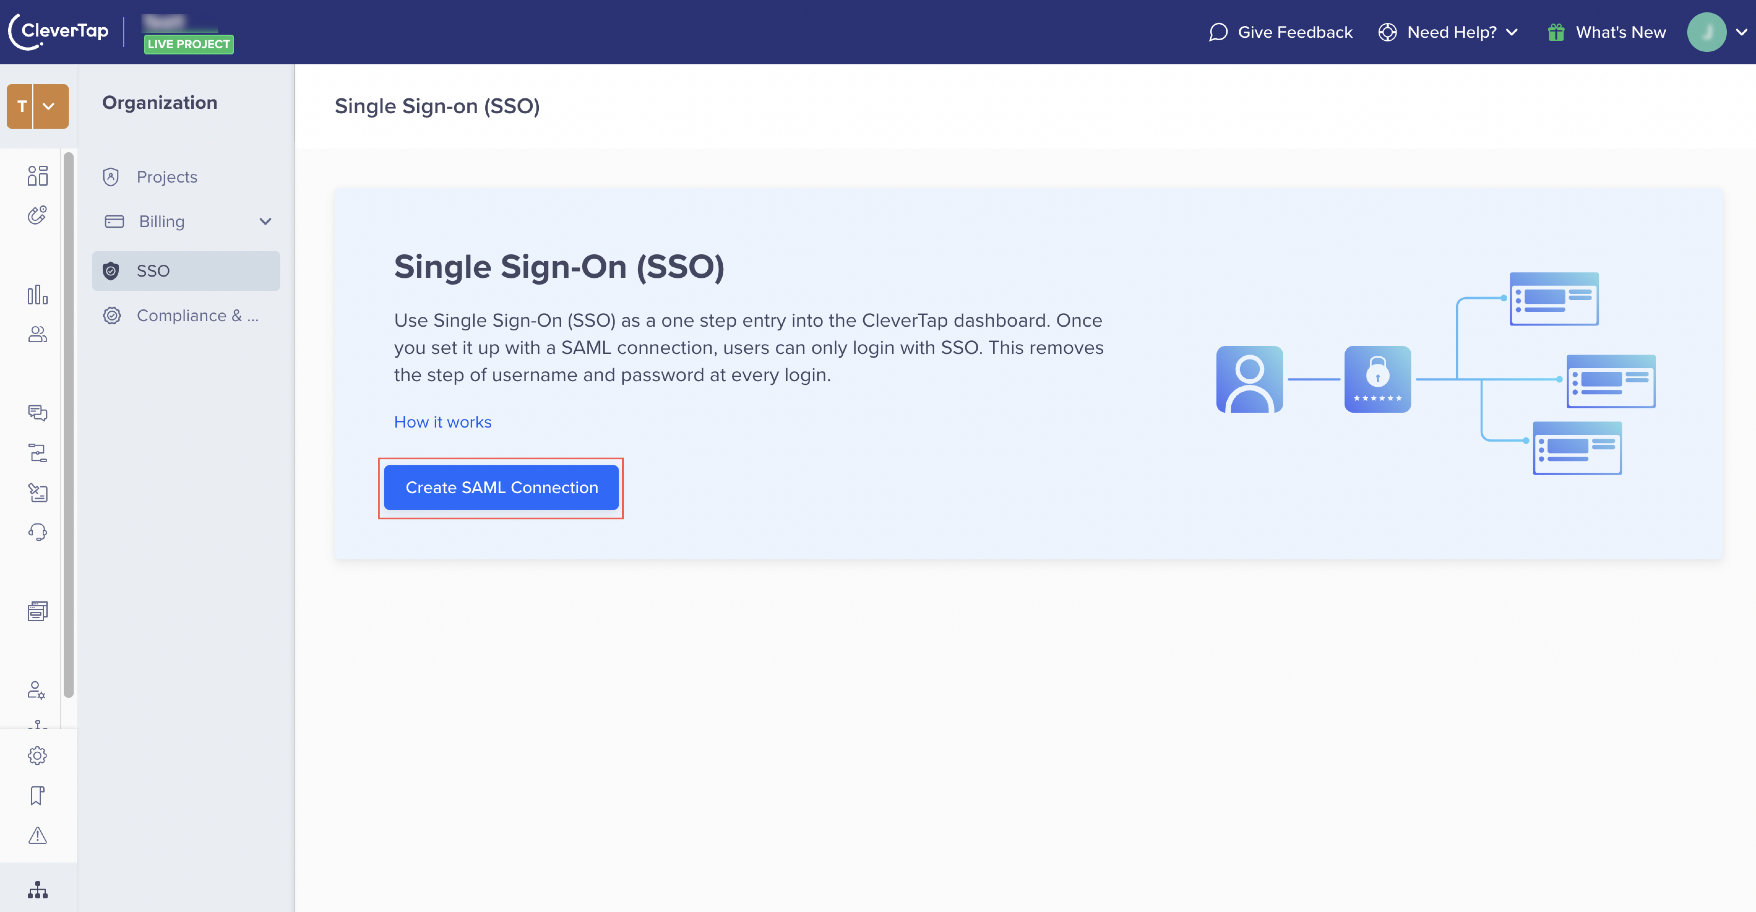1756x912 pixels.
Task: Click the Organization panel heading
Action: click(160, 103)
